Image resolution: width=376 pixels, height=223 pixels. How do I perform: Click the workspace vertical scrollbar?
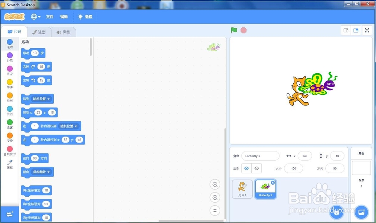tap(225, 174)
